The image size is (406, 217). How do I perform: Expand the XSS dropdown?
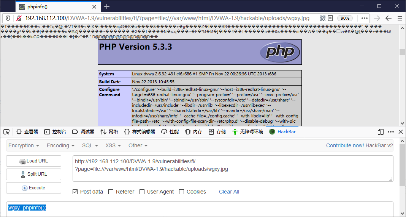point(113,145)
